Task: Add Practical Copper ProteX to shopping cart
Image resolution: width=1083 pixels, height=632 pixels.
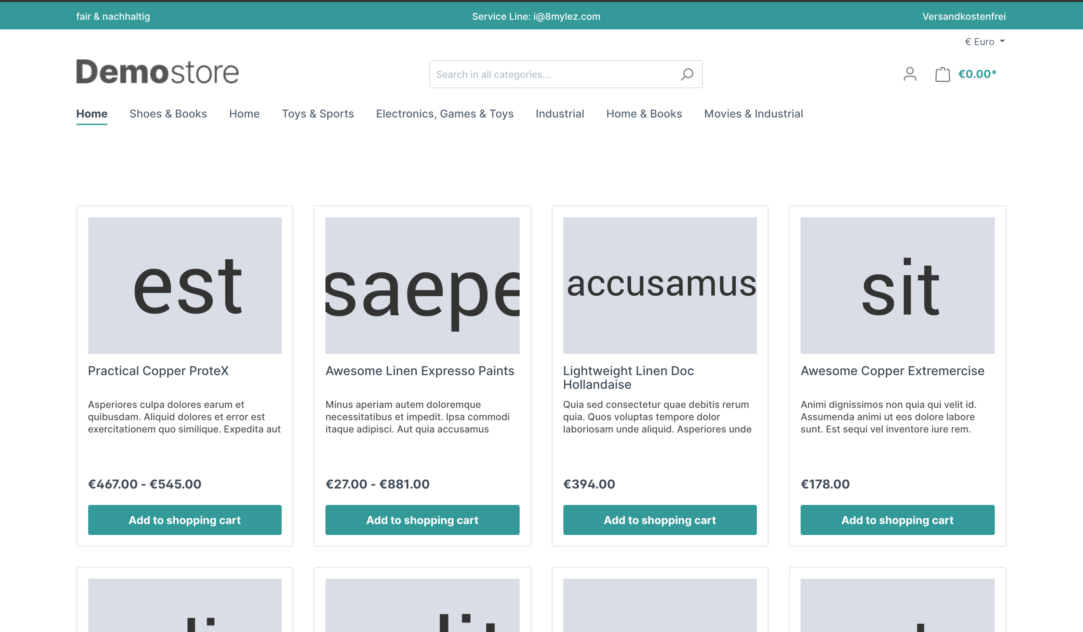Action: [185, 520]
